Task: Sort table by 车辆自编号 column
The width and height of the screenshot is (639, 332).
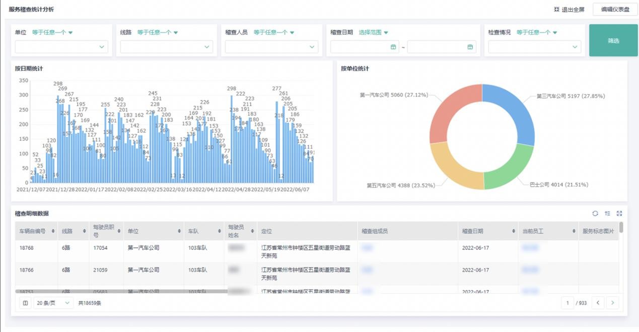Action: click(x=53, y=231)
